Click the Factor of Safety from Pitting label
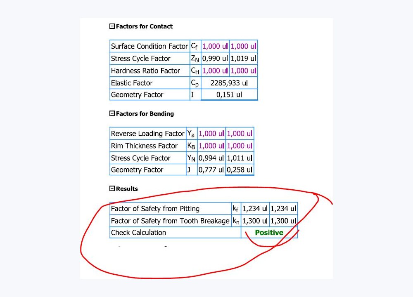Viewport: 413px width, 297px height. click(x=155, y=209)
